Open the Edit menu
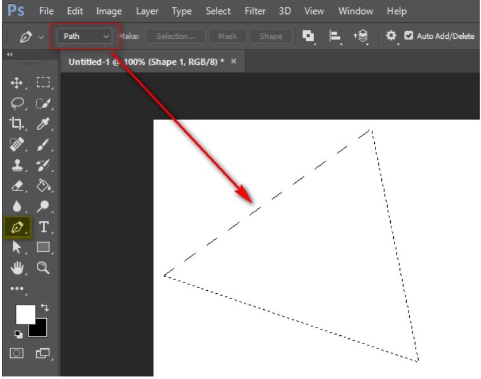This screenshot has width=481, height=379. (x=75, y=11)
